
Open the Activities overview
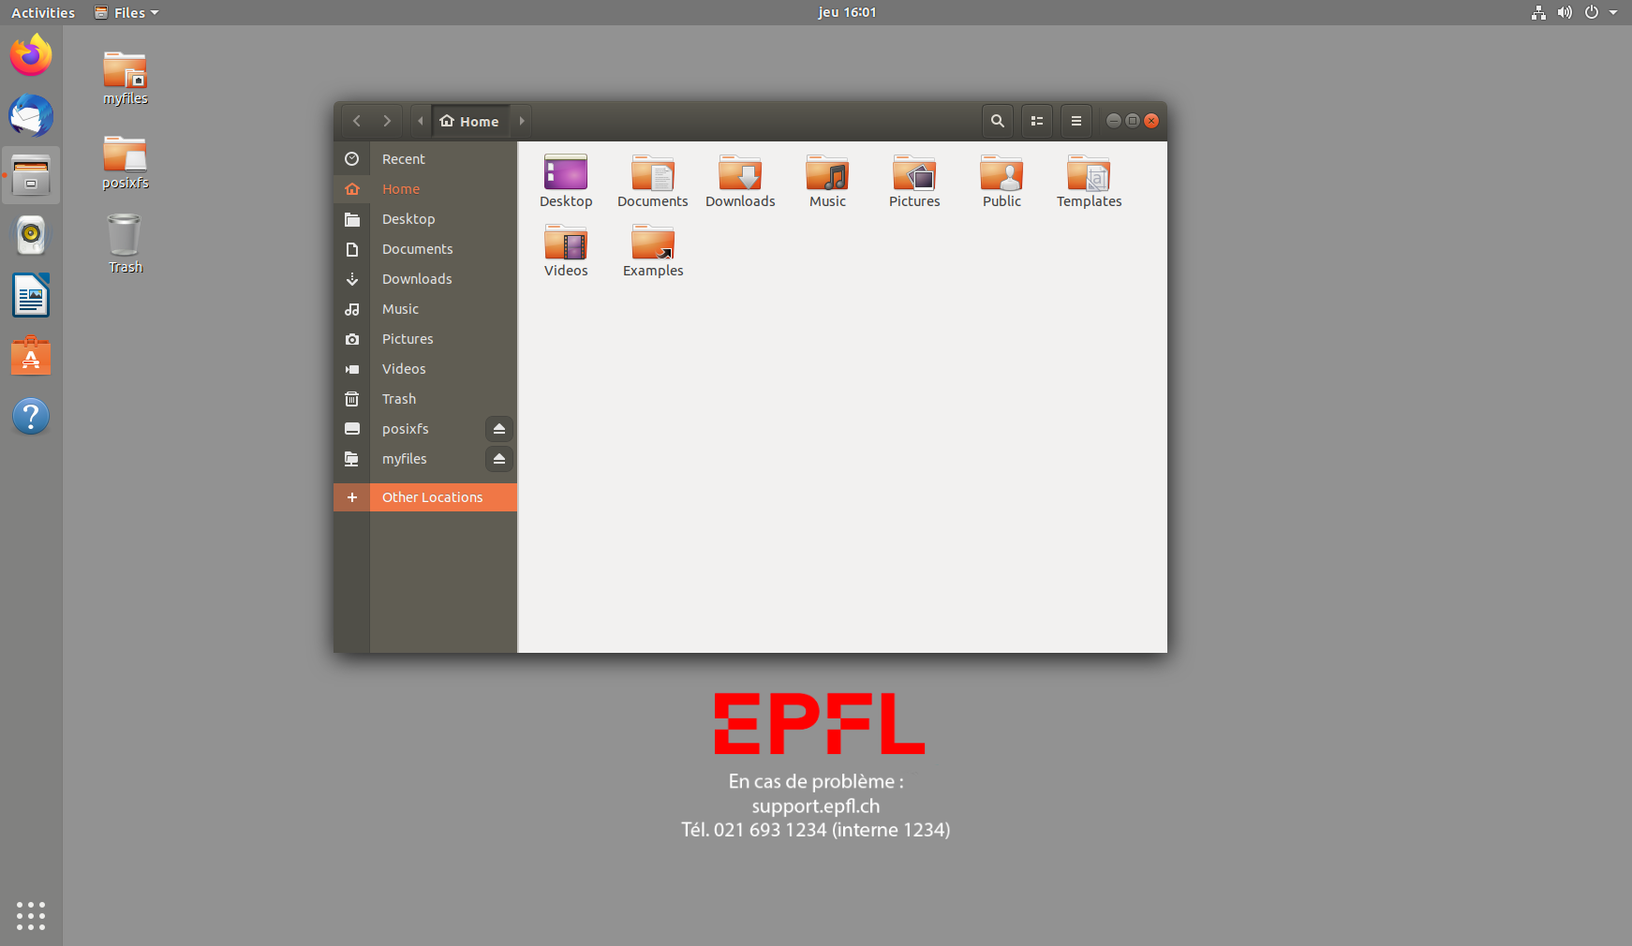coord(43,12)
